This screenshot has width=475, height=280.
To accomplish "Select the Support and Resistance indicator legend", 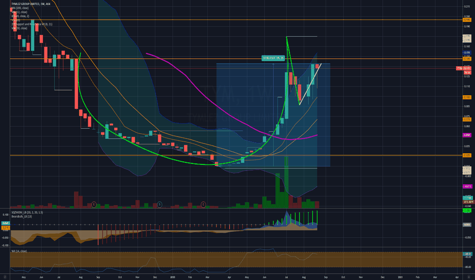I will point(32,24).
